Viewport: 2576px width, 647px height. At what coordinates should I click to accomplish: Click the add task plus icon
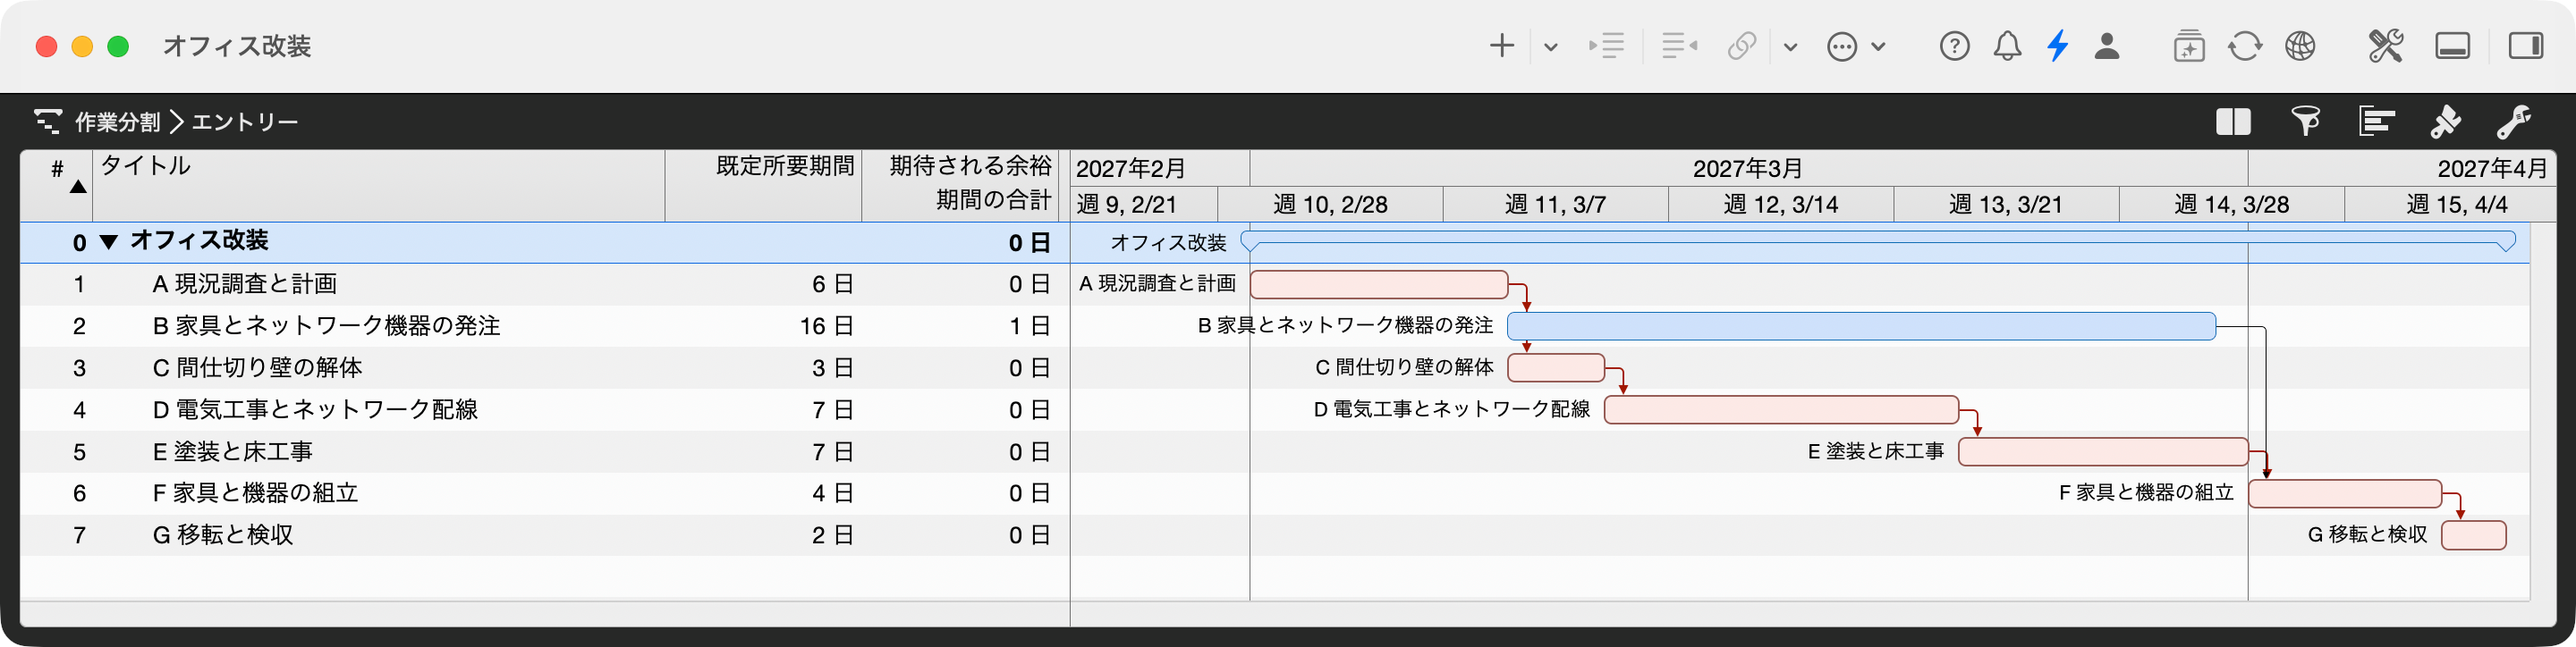(1501, 46)
